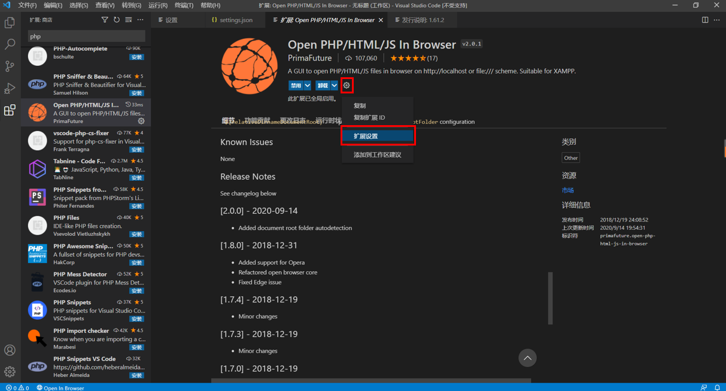Screen dimensions: 726x391
Task: Open the Run and Debug view
Action: [10, 89]
